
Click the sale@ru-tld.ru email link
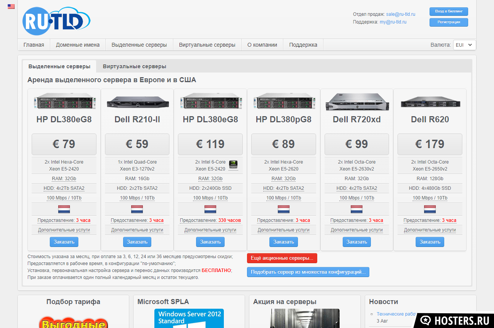pos(401,14)
